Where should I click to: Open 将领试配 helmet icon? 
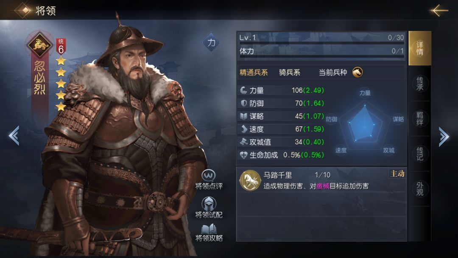click(x=209, y=204)
